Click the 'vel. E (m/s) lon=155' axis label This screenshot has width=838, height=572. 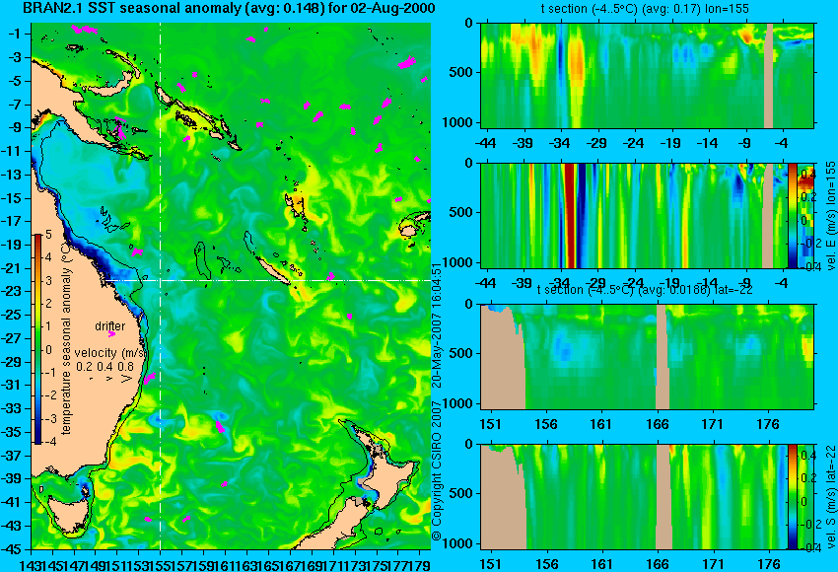coord(831,215)
